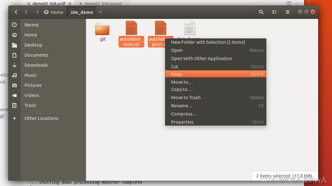332x186 pixels.
Task: Open Pictures in the sidebar
Action: coord(33,85)
